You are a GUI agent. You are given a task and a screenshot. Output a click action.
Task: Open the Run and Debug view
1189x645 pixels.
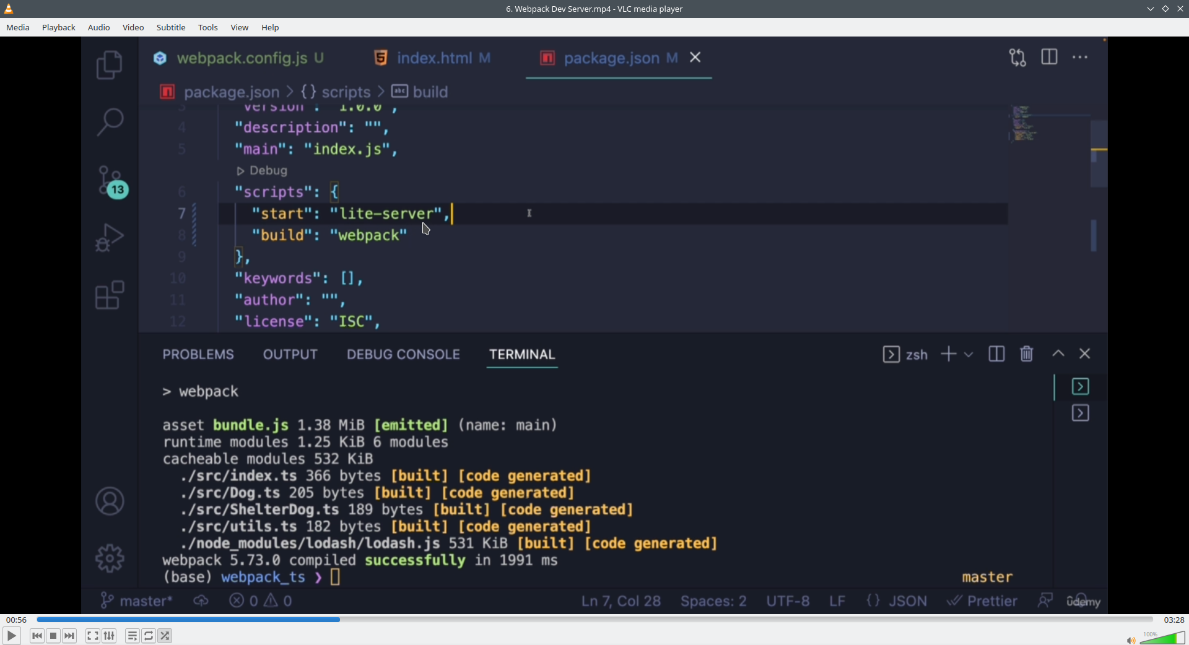point(110,238)
